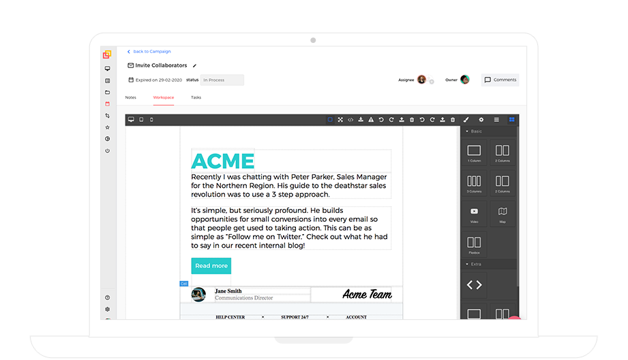Open the crop-arrows icon in sidebar
Image resolution: width=628 pixels, height=360 pixels.
tap(107, 116)
